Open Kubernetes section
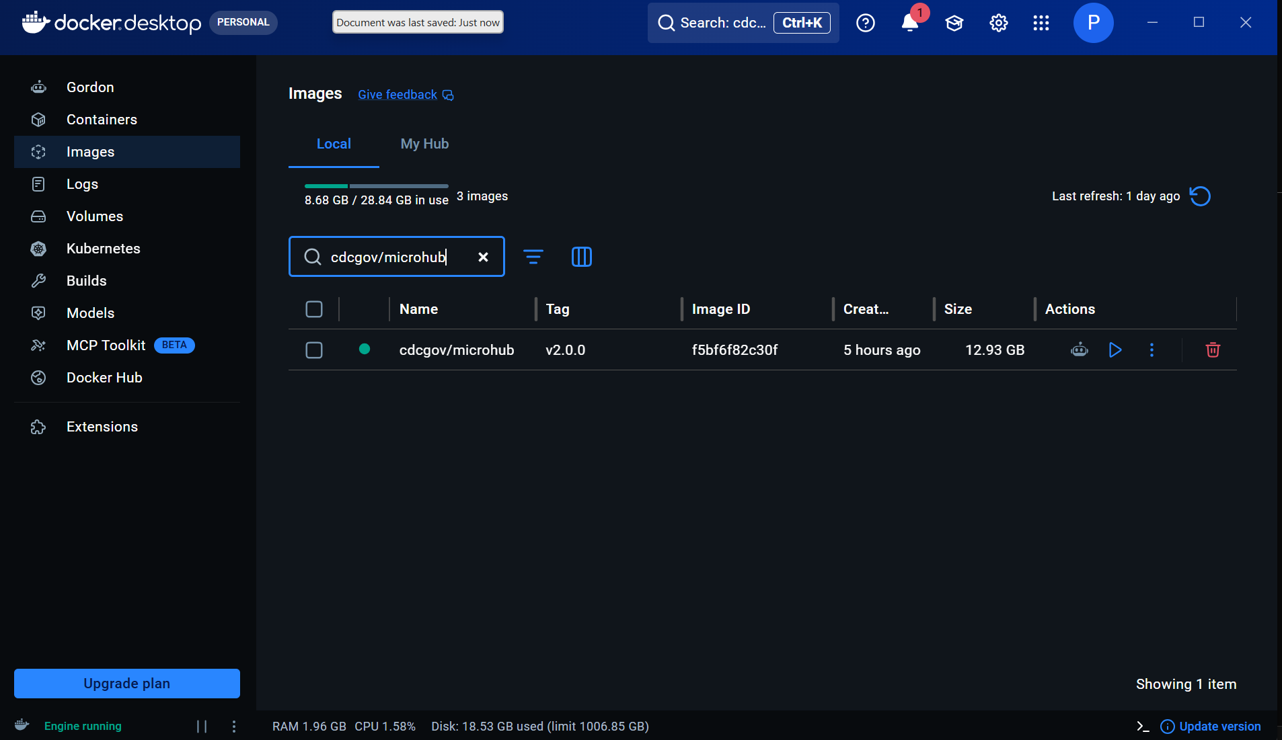This screenshot has height=740, width=1282. coord(127,249)
